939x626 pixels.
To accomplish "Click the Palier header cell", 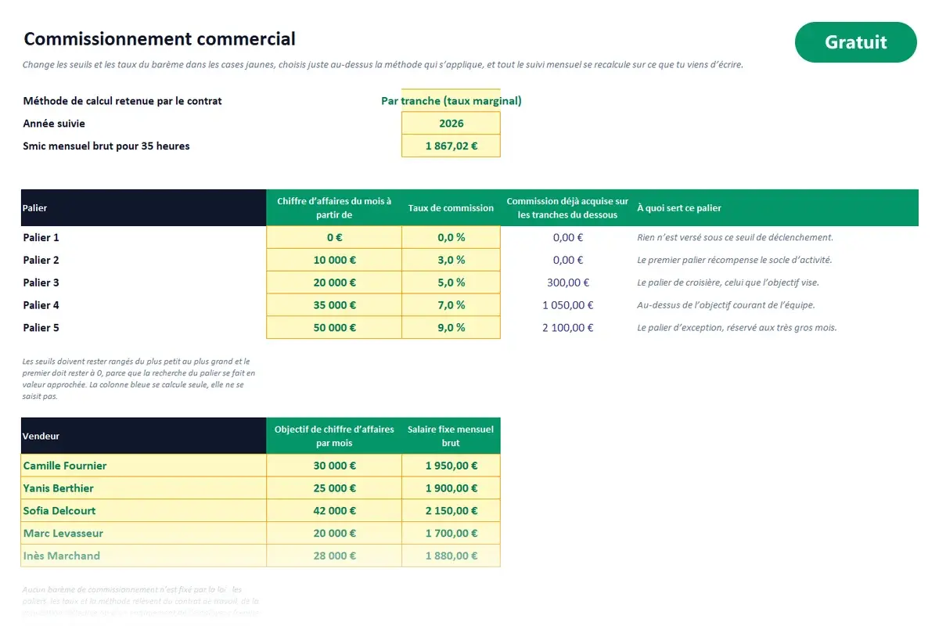I will [144, 208].
